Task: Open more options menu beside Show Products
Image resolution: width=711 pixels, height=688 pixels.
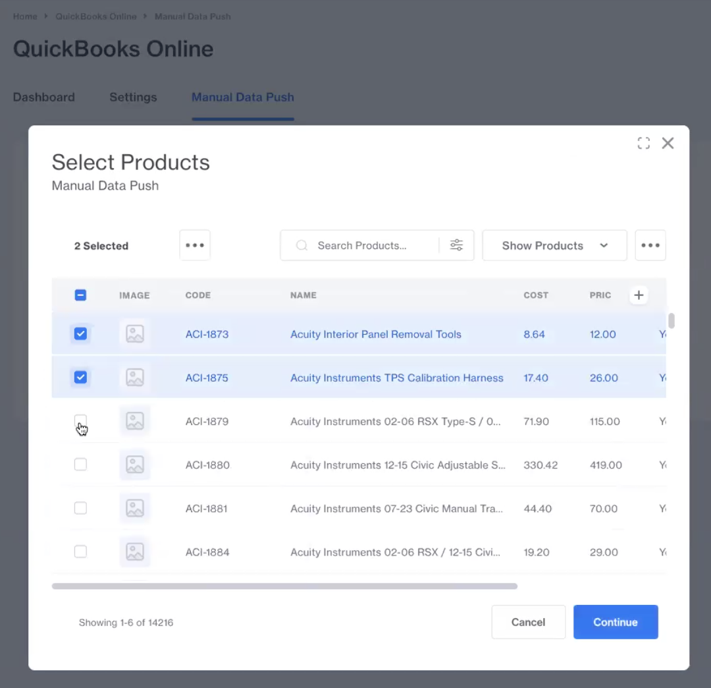Action: point(650,246)
